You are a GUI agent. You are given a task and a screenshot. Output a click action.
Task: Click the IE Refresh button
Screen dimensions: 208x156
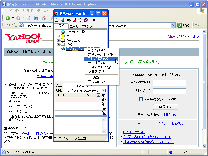click(x=36, y=18)
